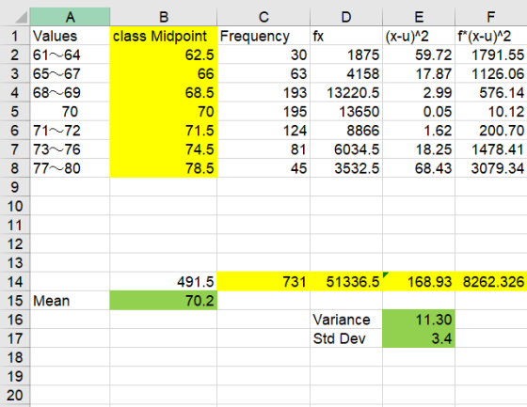The width and height of the screenshot is (527, 407).
Task: Click the 'fx' header cell
Action: click(x=346, y=36)
